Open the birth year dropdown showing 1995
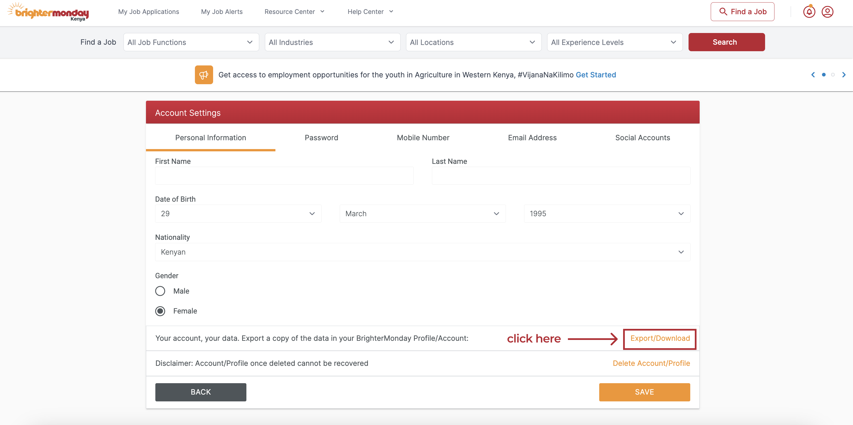 point(607,213)
